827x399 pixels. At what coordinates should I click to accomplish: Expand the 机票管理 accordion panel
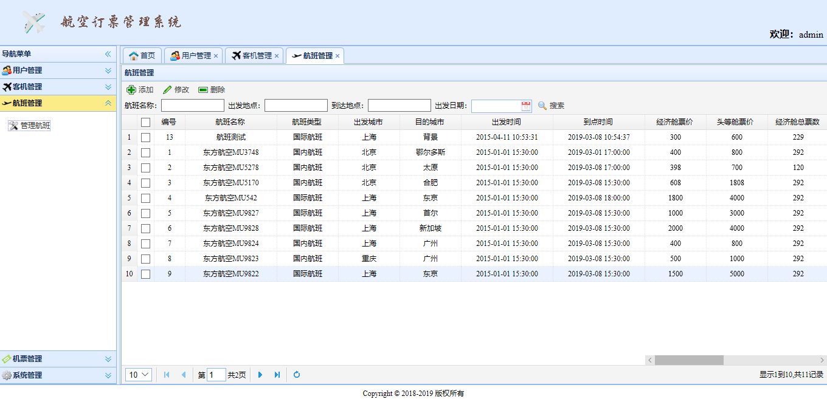point(108,359)
